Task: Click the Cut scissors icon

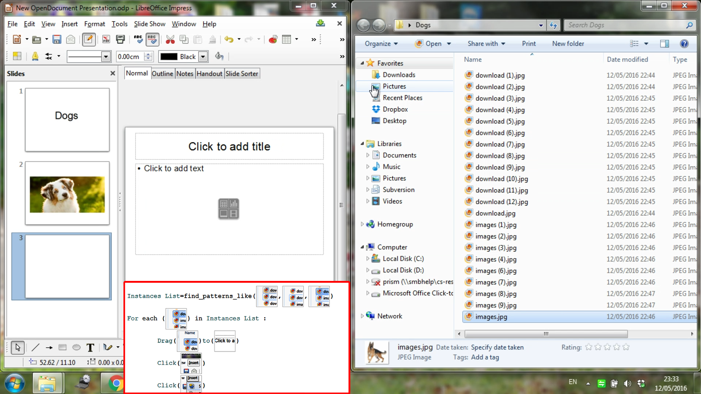Action: 170,39
